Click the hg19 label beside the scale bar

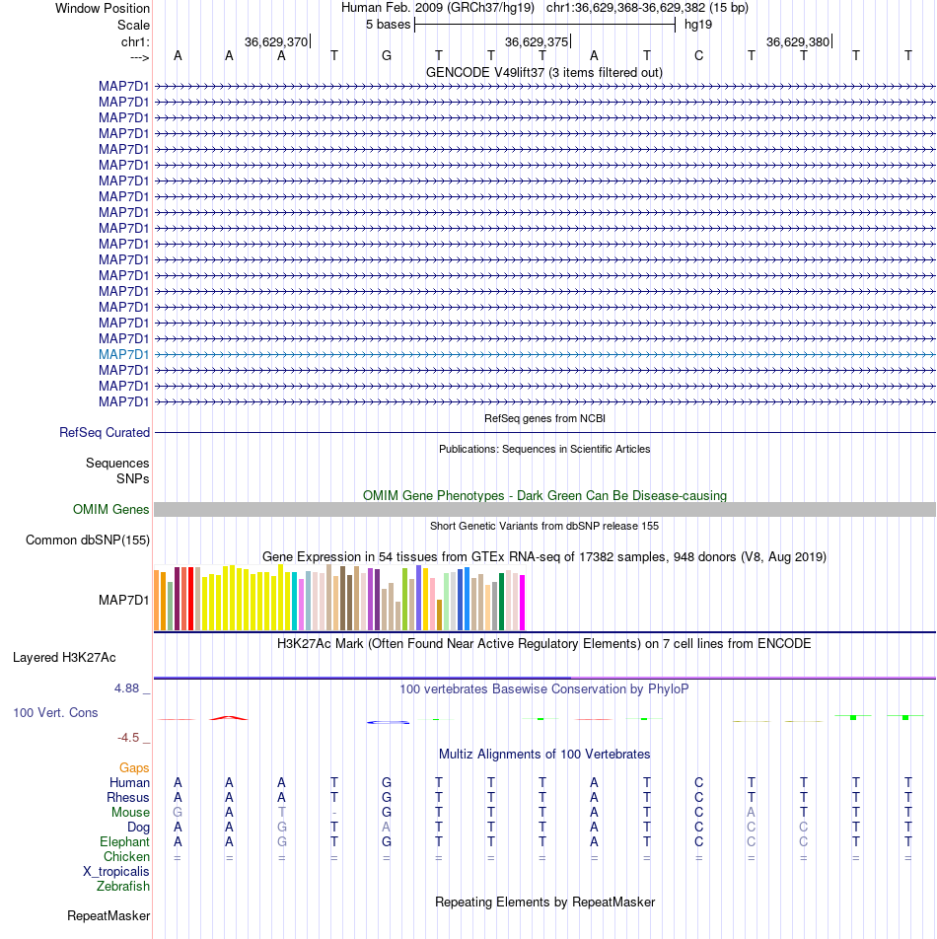click(x=698, y=25)
